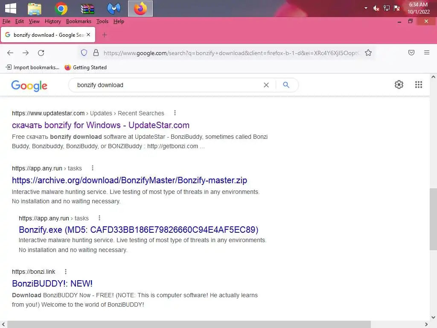Image resolution: width=437 pixels, height=328 pixels.
Task: Open the tracking protection shield icon
Action: coord(84,53)
